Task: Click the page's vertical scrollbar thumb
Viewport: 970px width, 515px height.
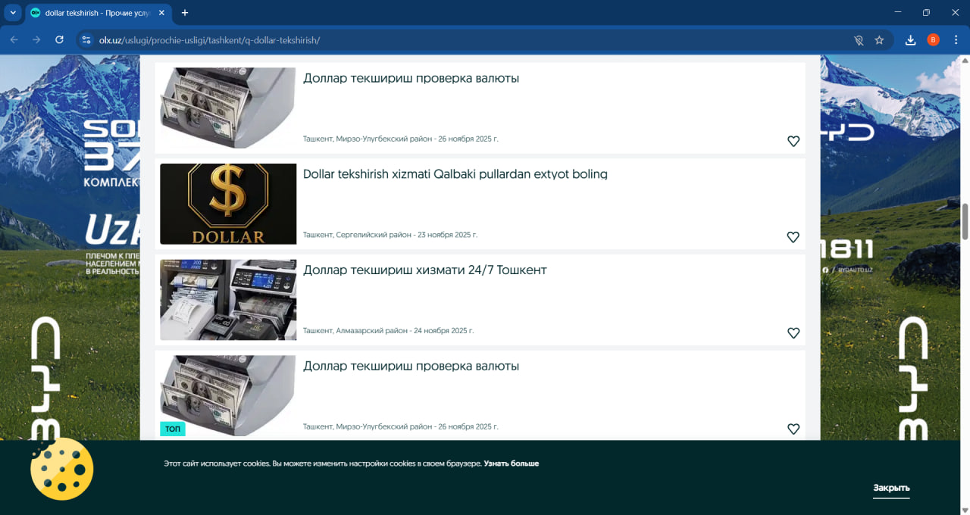Action: 965,221
